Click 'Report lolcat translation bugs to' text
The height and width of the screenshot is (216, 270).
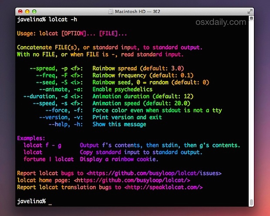coord(69,187)
